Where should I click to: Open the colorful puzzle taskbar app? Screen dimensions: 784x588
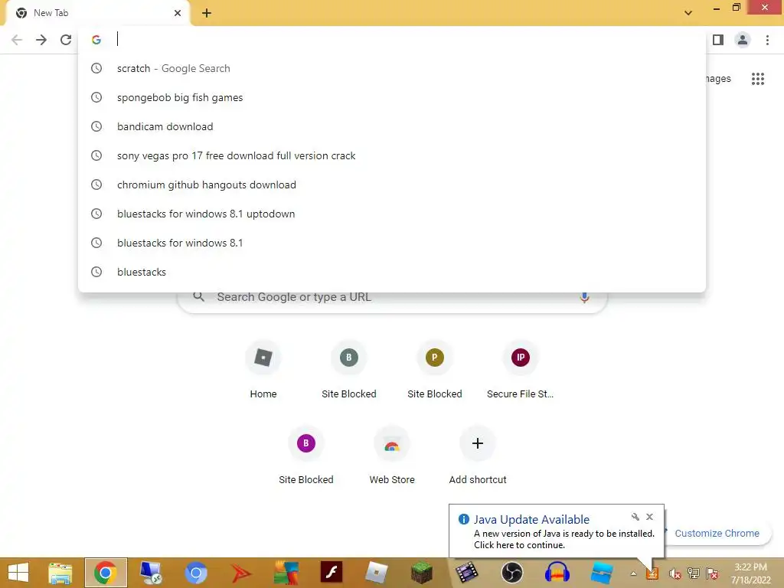[x=286, y=573]
